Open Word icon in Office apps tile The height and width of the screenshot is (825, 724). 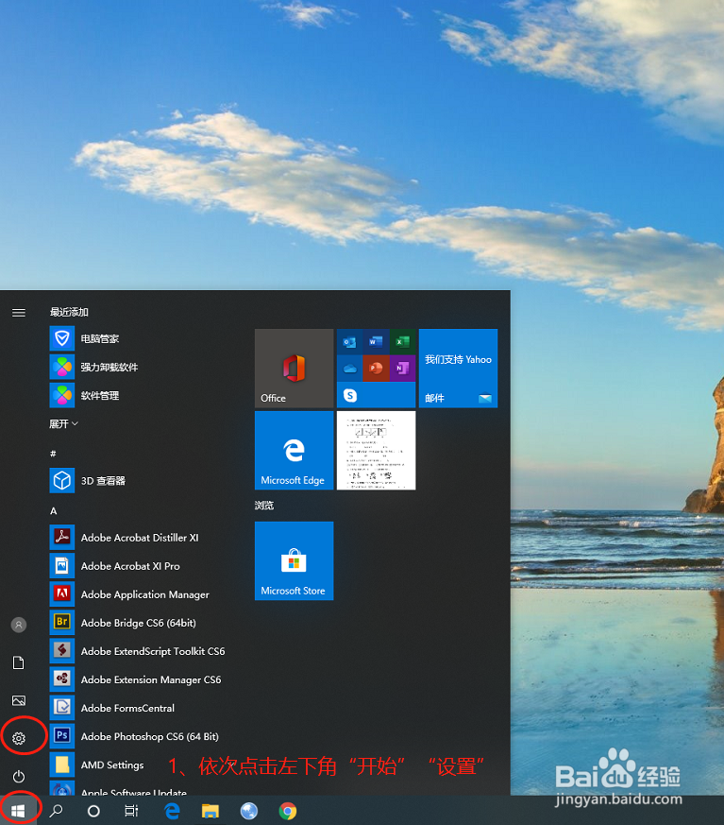coord(376,342)
